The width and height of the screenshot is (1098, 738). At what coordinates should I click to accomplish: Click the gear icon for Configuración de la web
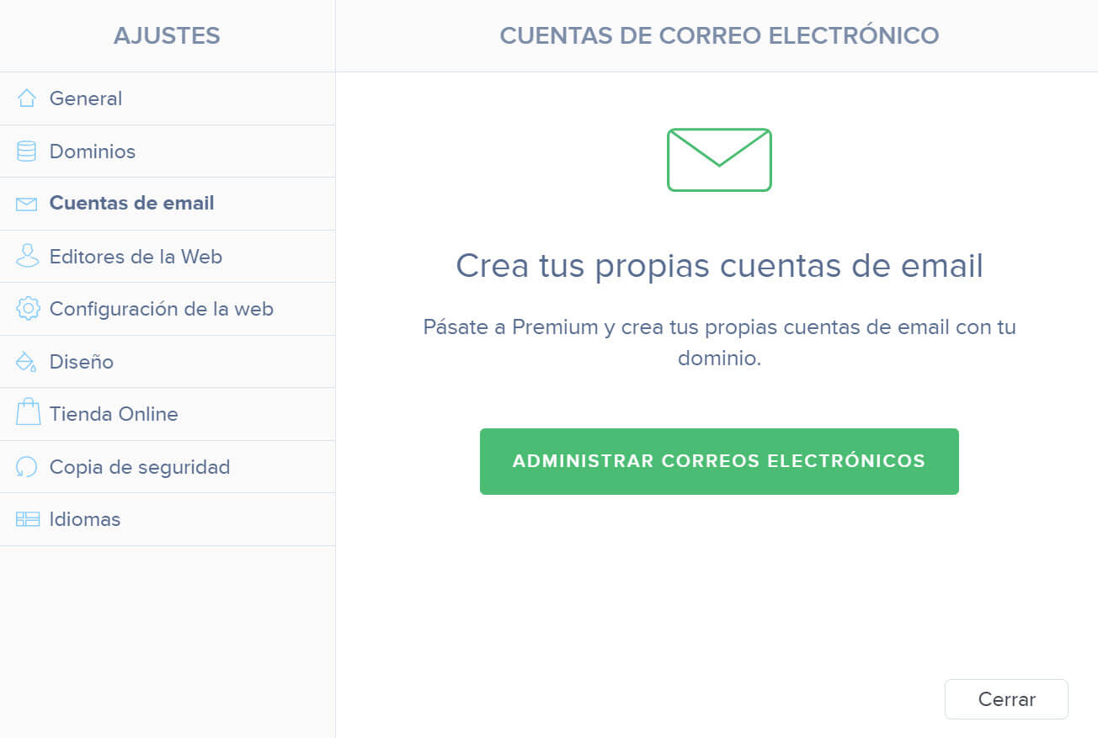click(x=27, y=309)
